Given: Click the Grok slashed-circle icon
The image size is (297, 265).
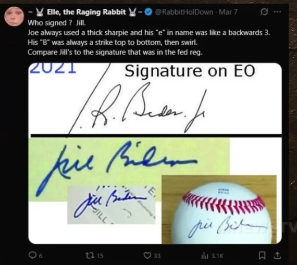Looking at the screenshot, I should (x=264, y=12).
